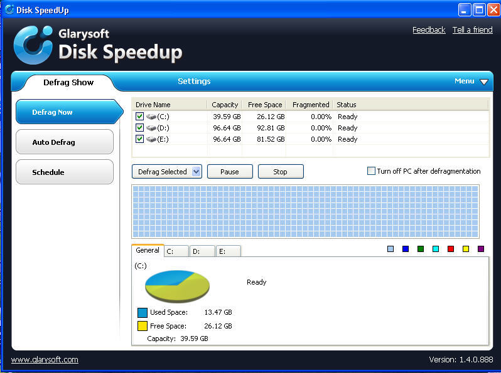Viewport: 501px width, 373px height.
Task: Open the Auto Defrag section
Action: tap(65, 142)
